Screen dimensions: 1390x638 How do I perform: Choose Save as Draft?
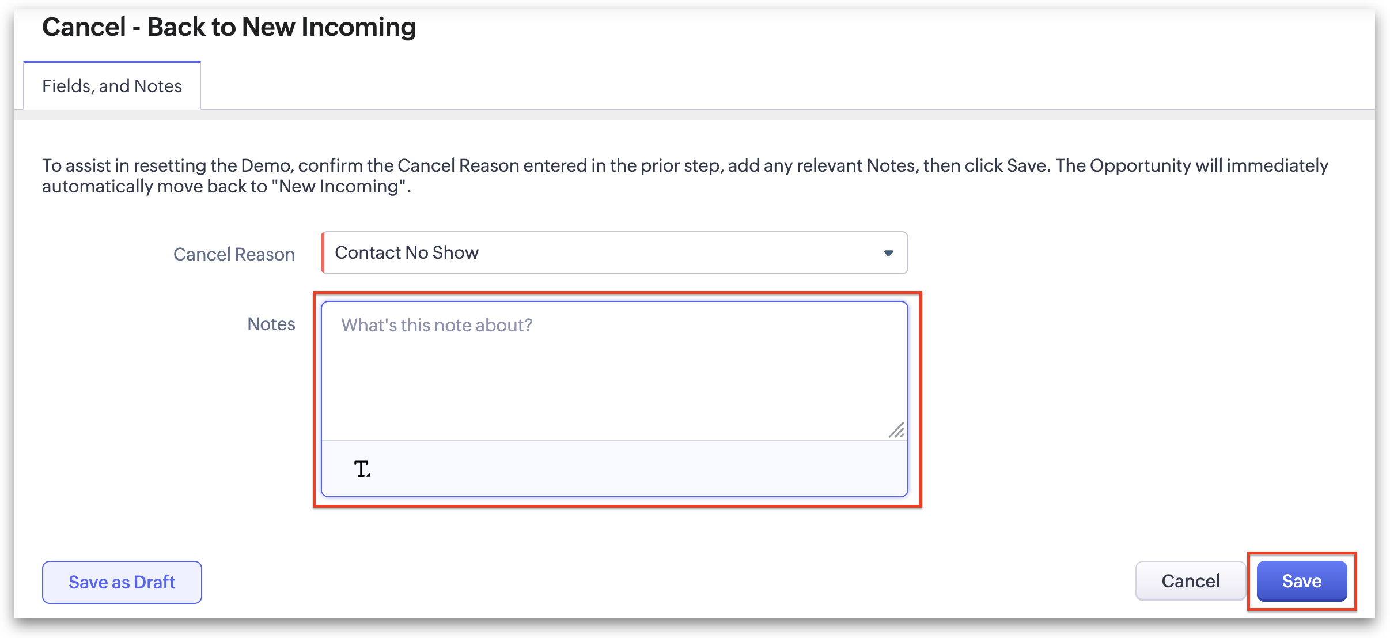122,582
